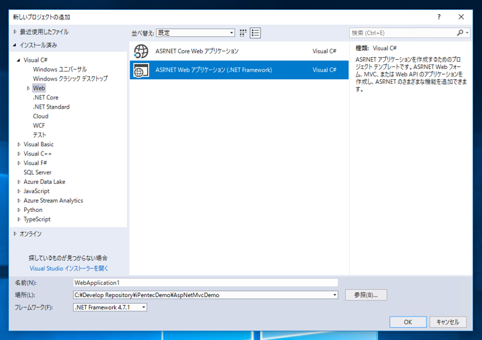Expand the 最近使用したファイル section
Viewport: 482px width, 340px height.
15,32
